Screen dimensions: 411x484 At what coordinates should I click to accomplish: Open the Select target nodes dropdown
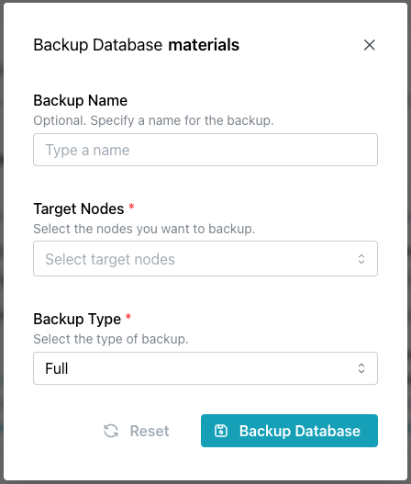(x=205, y=259)
